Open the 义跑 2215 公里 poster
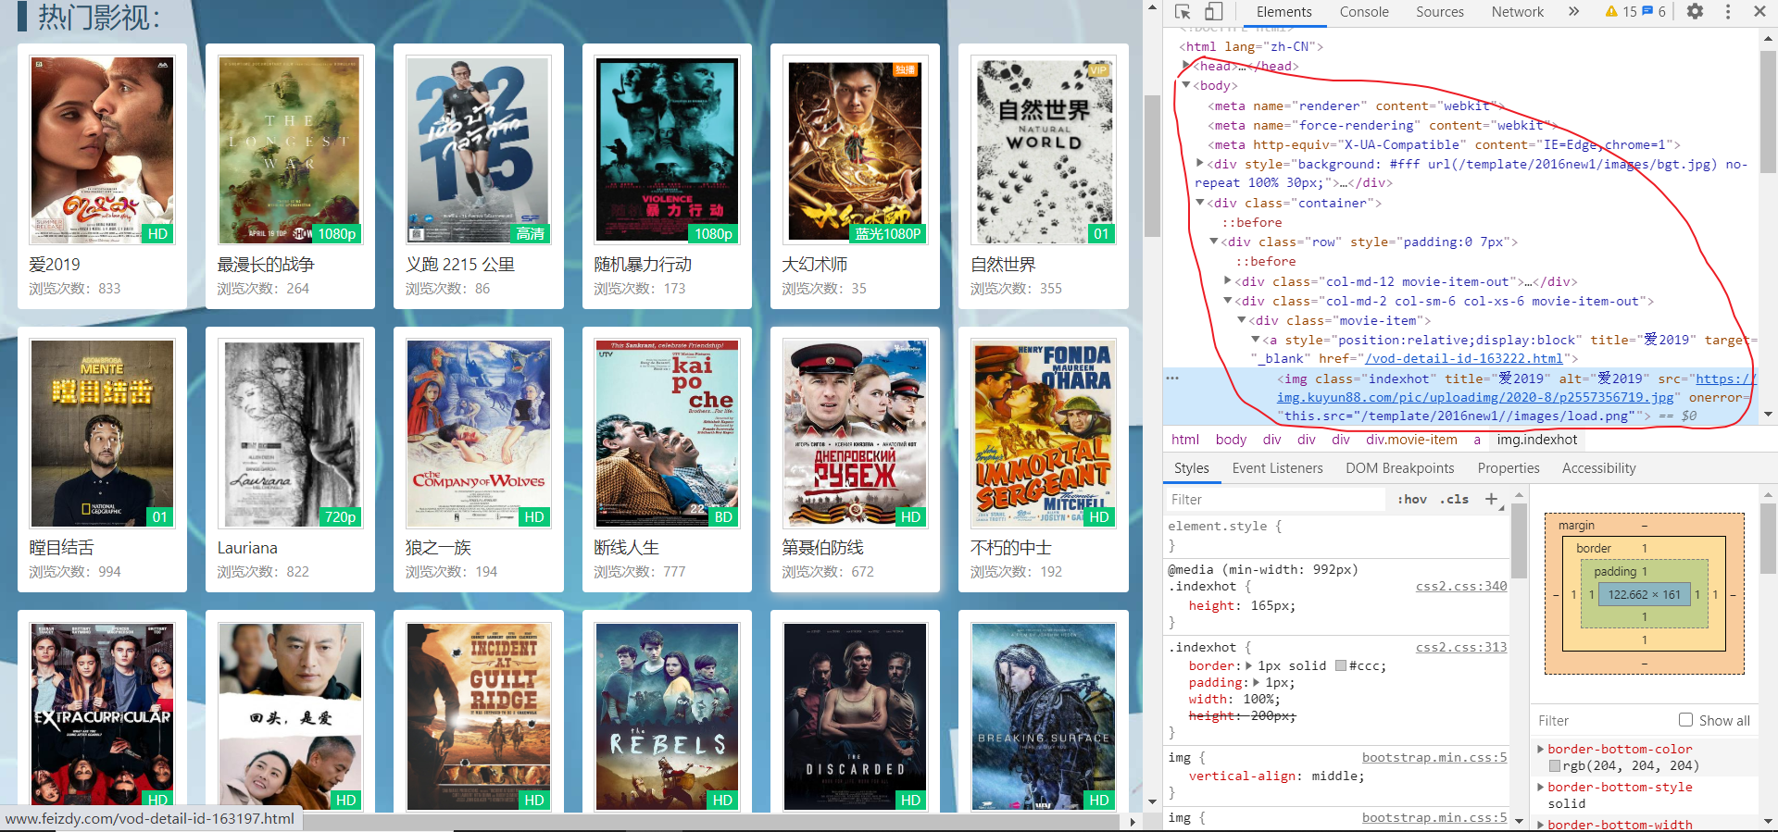Image resolution: width=1778 pixels, height=832 pixels. click(x=479, y=149)
